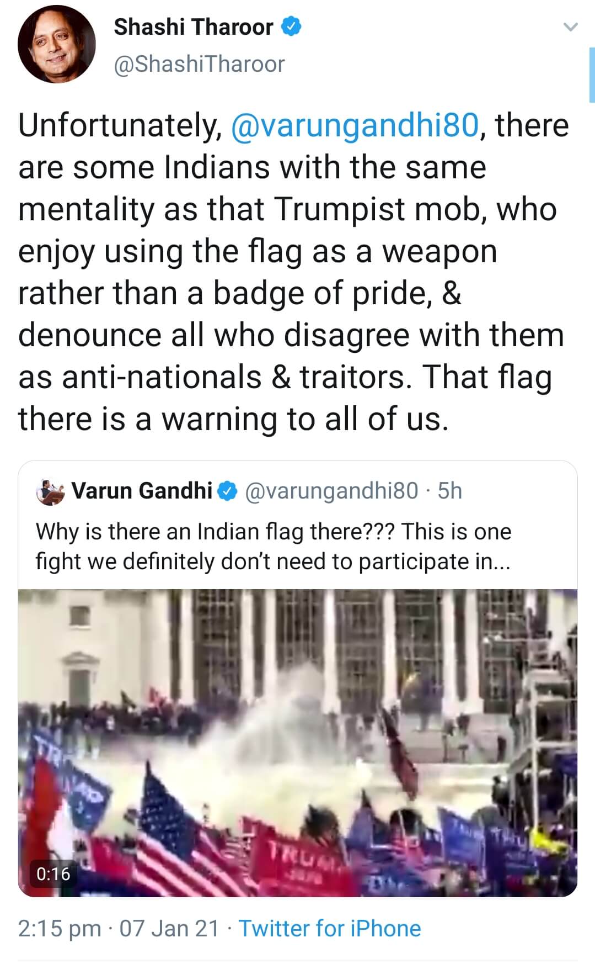Click the blue scrollbar on right edge
The image size is (595, 964).
coord(592,75)
